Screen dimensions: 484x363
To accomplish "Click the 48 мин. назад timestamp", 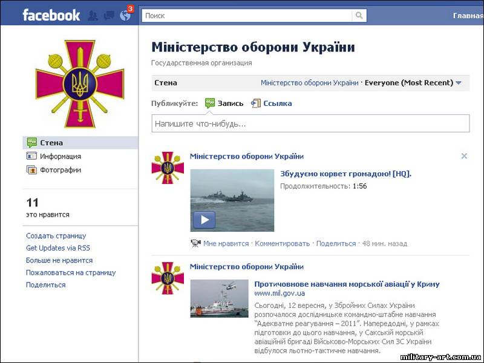I will tap(385, 244).
